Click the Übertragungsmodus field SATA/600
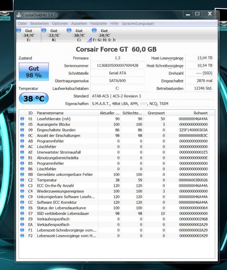Viewport: 227px width, 270px height. click(x=118, y=81)
